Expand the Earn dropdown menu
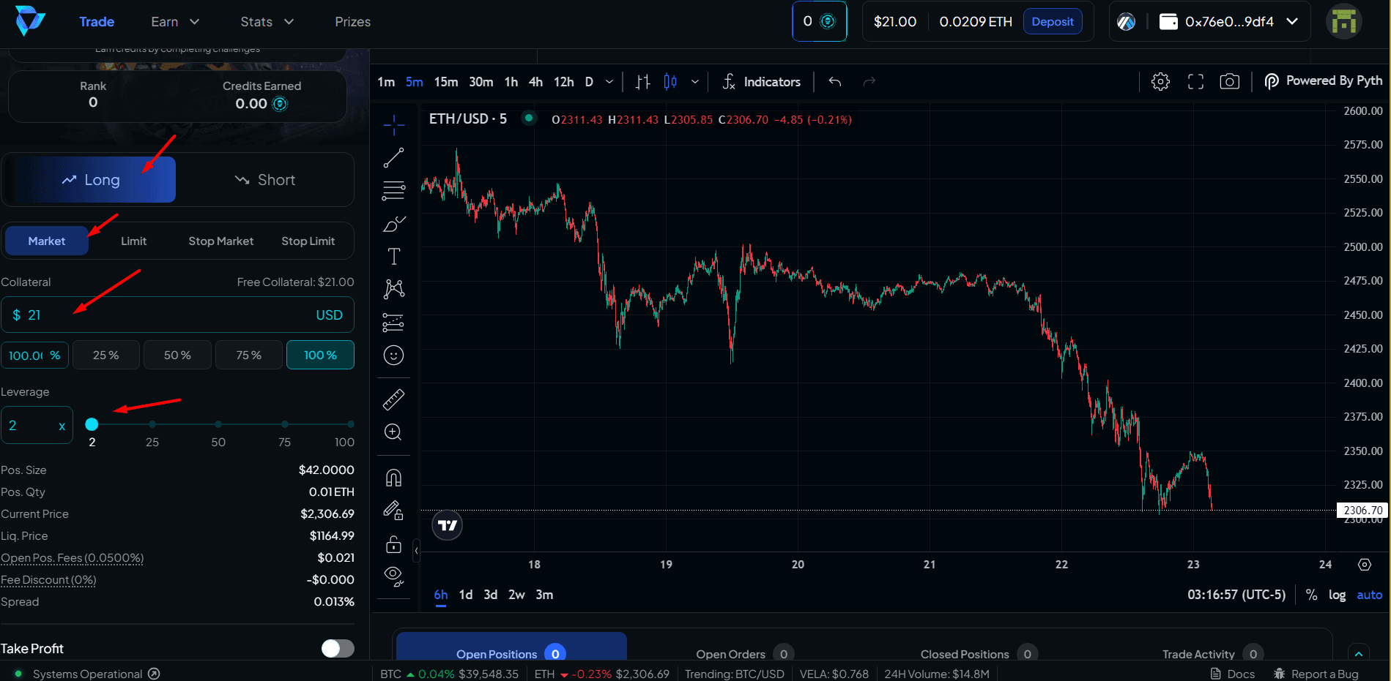The image size is (1391, 681). [x=175, y=22]
